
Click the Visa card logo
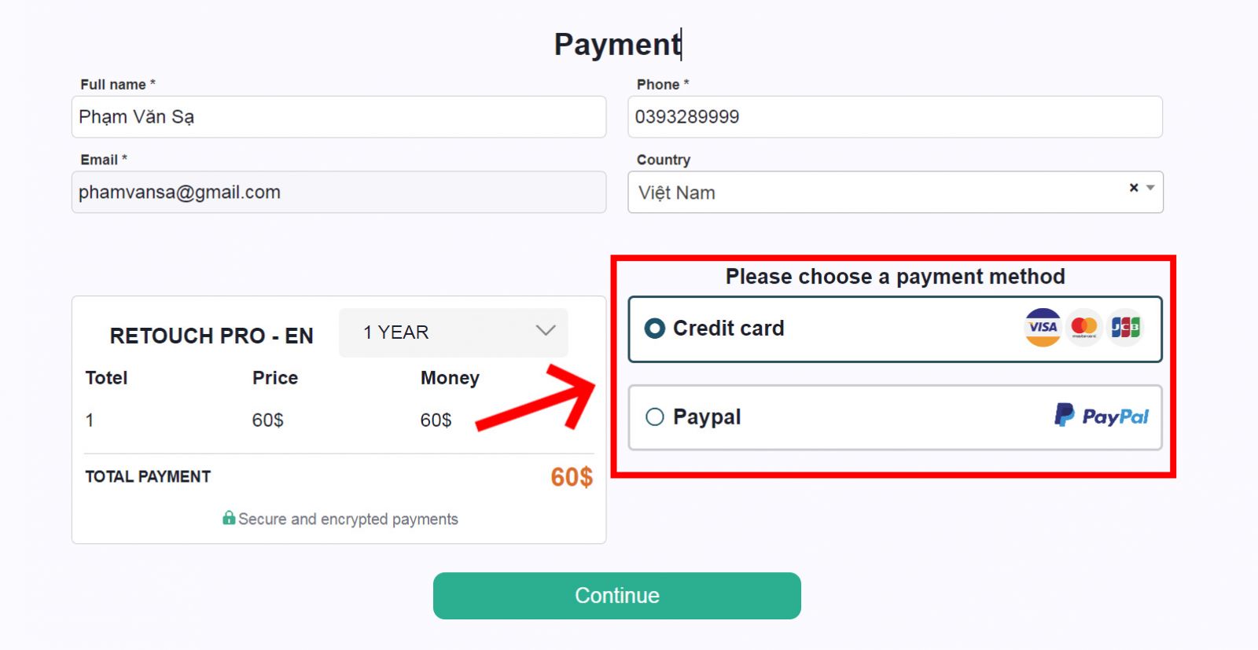coord(1043,327)
